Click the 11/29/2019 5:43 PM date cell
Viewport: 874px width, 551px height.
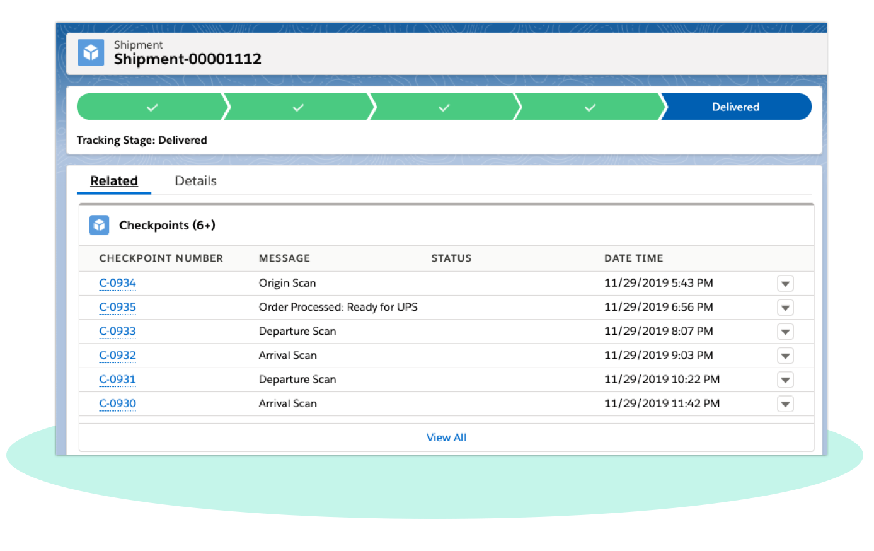(x=658, y=283)
